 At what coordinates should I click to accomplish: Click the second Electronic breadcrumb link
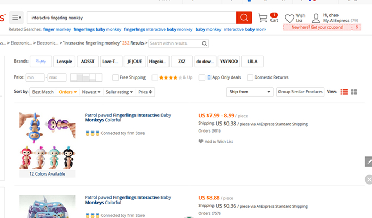(47, 43)
